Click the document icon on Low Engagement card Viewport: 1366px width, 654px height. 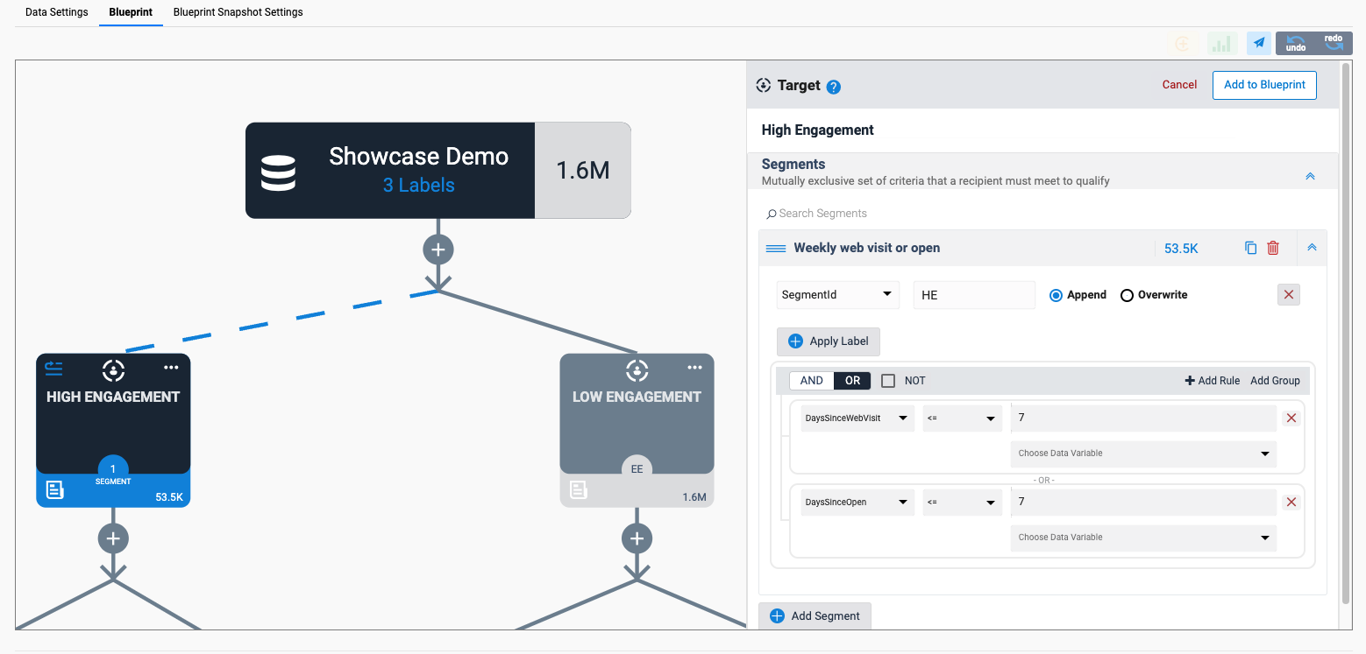(579, 490)
